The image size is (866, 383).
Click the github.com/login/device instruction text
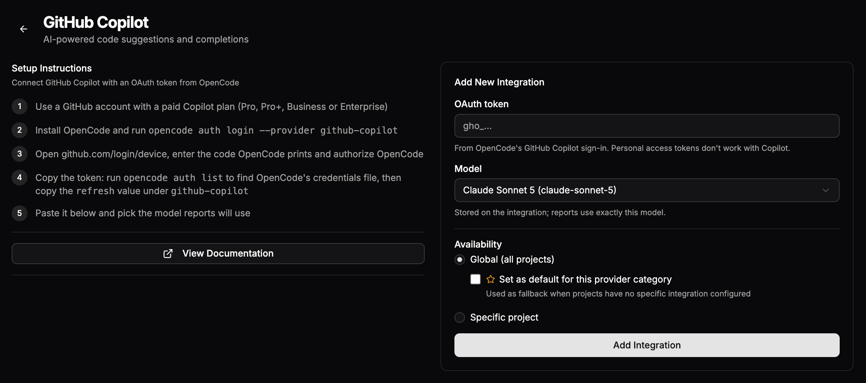[x=229, y=154]
